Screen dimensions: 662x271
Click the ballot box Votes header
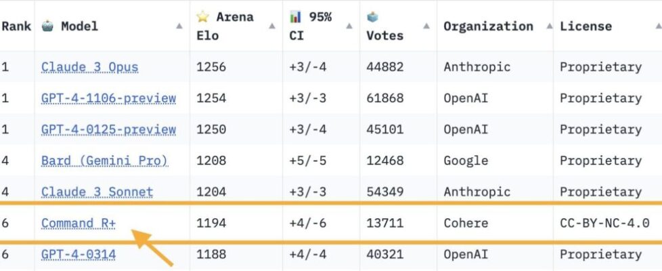pos(384,26)
